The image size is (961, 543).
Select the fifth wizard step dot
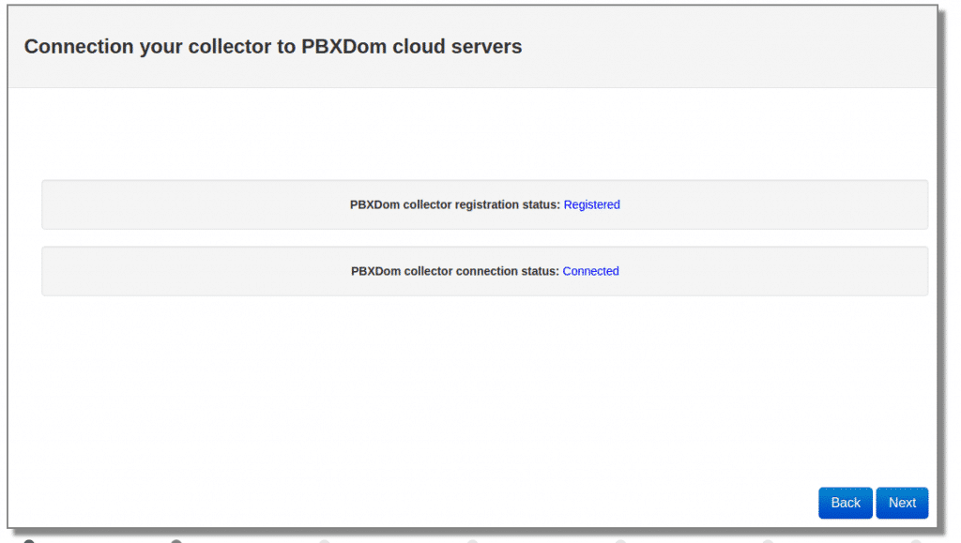click(x=620, y=541)
